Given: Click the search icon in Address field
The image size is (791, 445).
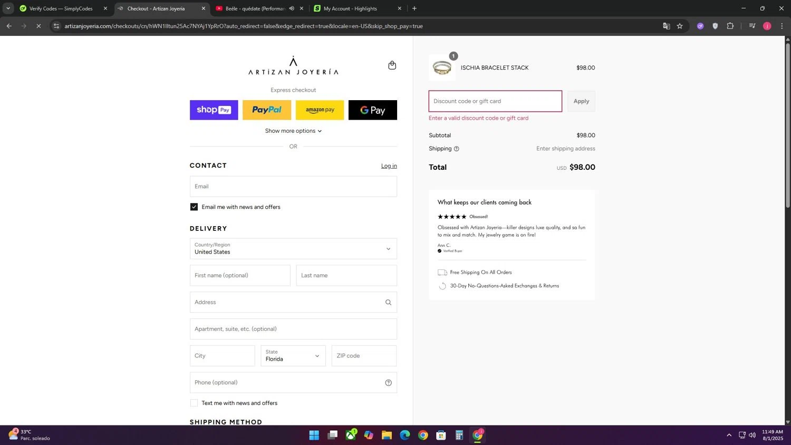Looking at the screenshot, I should (388, 303).
